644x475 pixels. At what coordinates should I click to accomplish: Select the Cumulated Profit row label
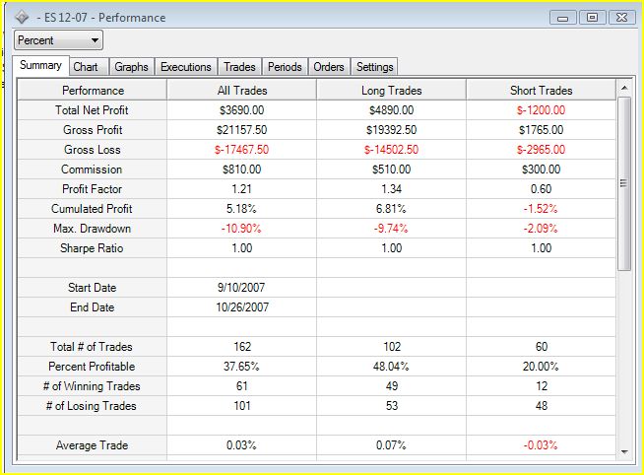click(x=92, y=209)
